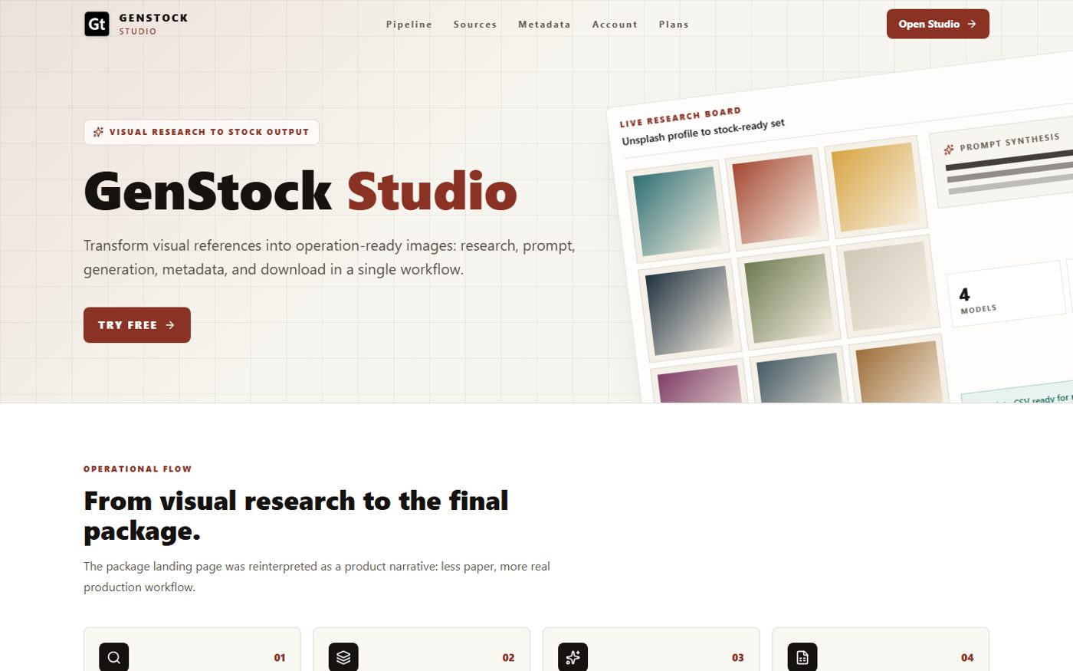Image resolution: width=1073 pixels, height=671 pixels.
Task: Click "The package landing page was reinterpreted" paragraph
Action: point(317,577)
